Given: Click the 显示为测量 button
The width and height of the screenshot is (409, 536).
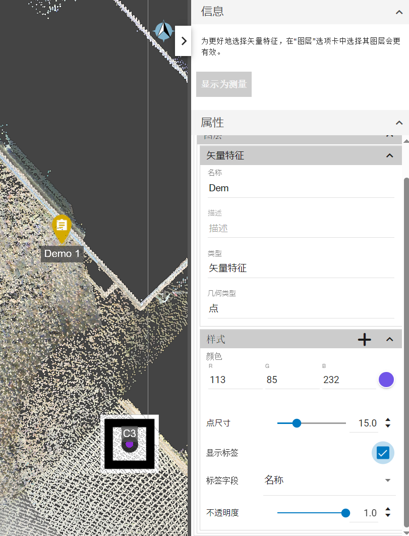Looking at the screenshot, I should click(x=224, y=84).
